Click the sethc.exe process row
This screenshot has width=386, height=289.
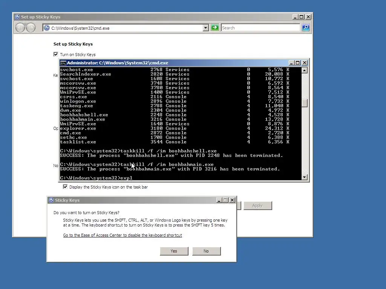click(175, 137)
